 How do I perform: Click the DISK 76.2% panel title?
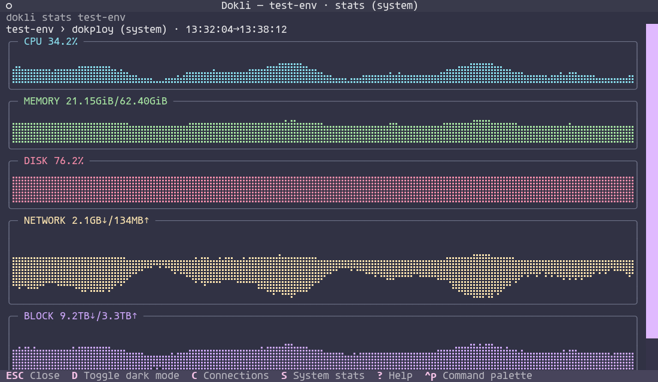(x=54, y=161)
